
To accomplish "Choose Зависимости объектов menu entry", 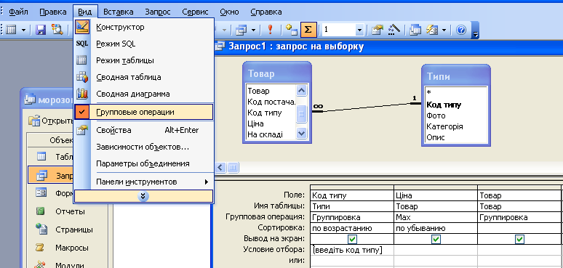I will click(143, 147).
